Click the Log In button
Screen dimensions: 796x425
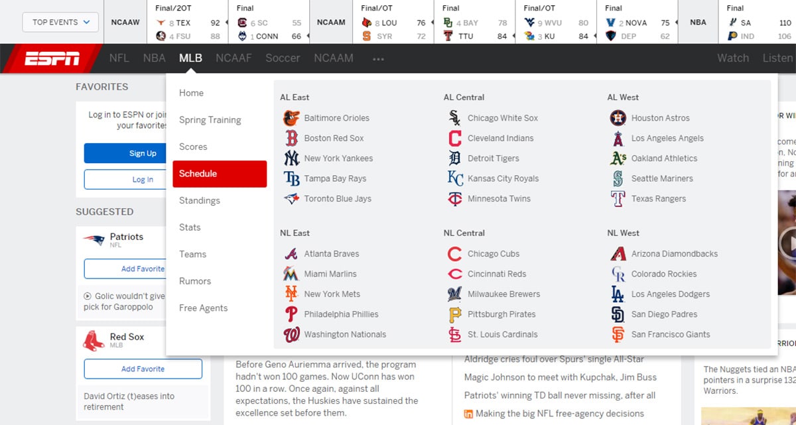click(x=143, y=180)
